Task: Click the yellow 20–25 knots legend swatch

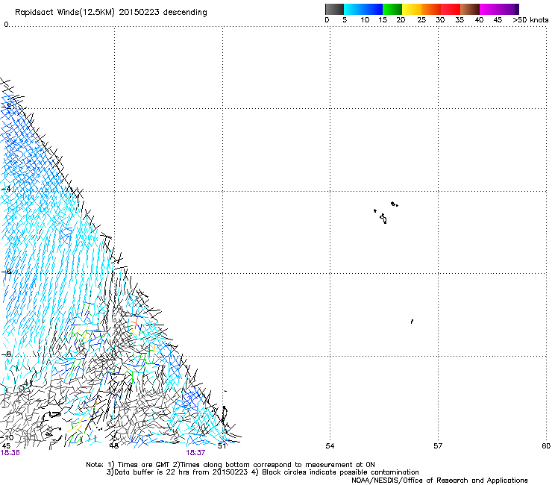Action: pos(412,9)
